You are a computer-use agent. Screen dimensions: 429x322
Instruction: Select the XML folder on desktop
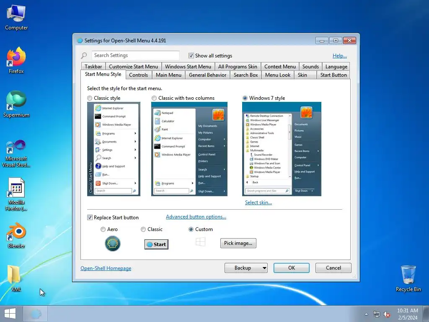[14, 278]
